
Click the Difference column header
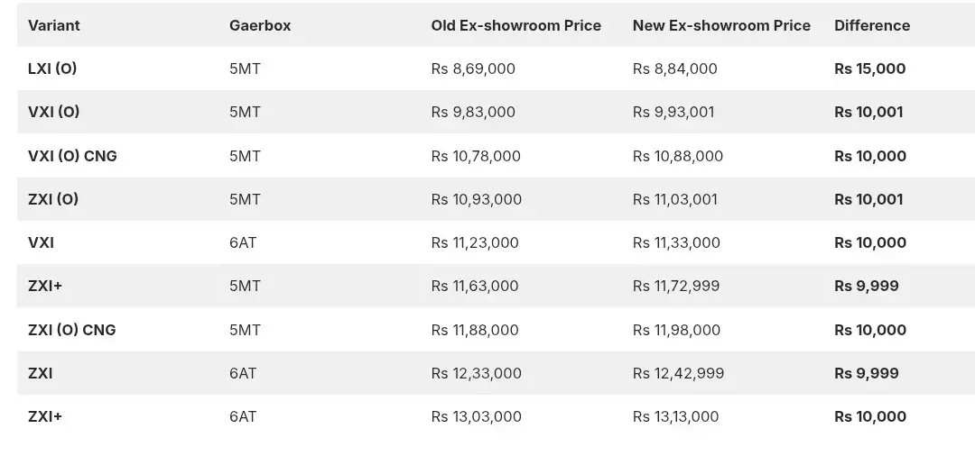pos(872,25)
